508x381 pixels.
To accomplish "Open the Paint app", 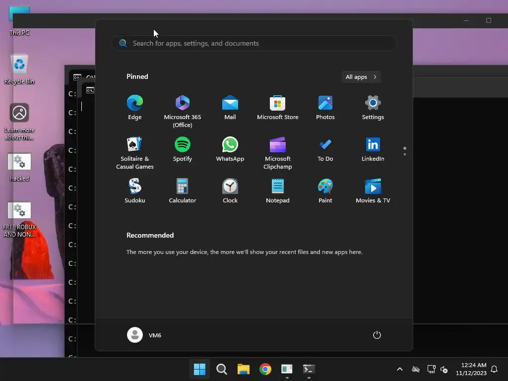I will pos(325,191).
